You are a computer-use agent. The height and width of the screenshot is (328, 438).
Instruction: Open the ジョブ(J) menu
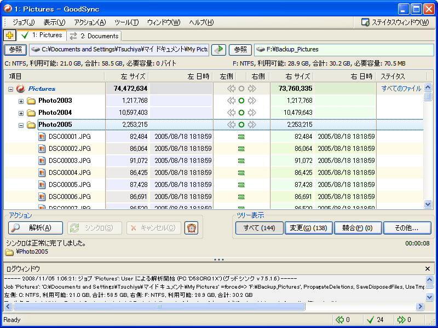[x=24, y=22]
